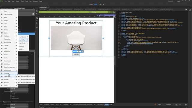Open the Help menu
The width and height of the screenshot is (192, 108).
point(40,1)
